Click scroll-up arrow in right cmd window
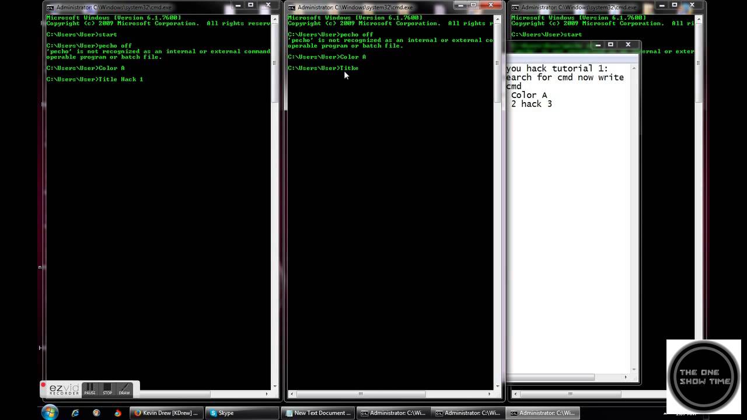747x420 pixels. pyautogui.click(x=699, y=19)
